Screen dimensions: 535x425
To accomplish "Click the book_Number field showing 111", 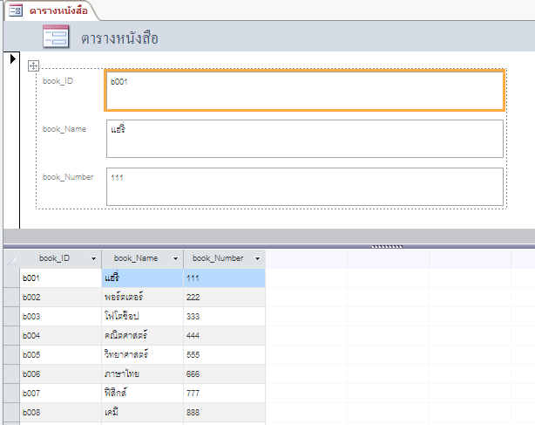I will pyautogui.click(x=304, y=186).
